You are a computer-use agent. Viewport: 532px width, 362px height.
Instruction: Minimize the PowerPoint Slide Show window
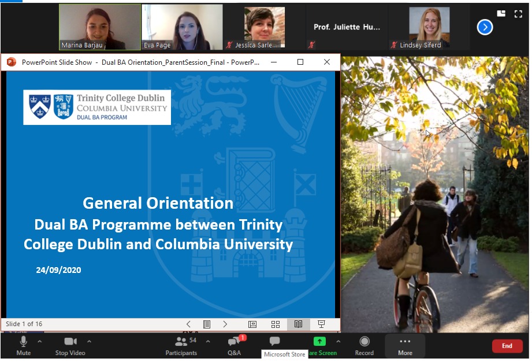(x=274, y=62)
